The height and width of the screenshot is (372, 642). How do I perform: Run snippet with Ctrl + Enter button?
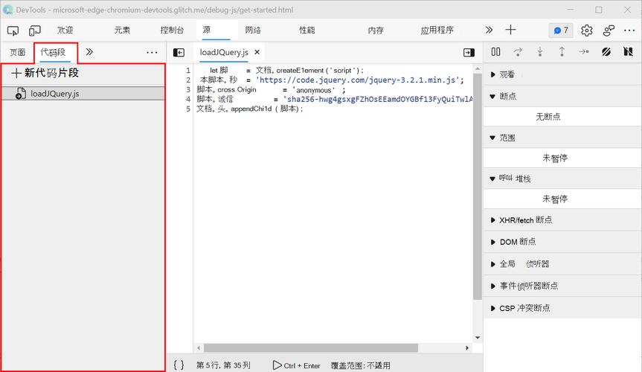[x=296, y=365]
